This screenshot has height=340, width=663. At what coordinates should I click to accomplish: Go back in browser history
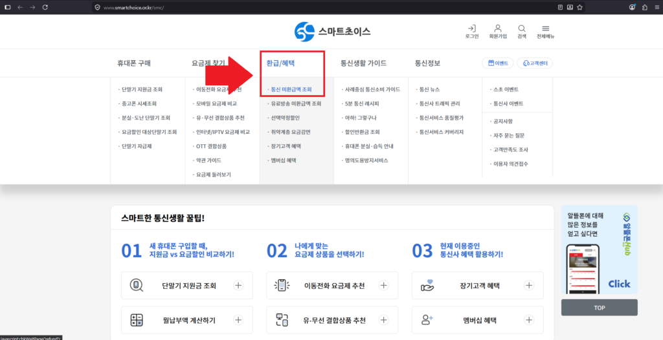tap(20, 7)
